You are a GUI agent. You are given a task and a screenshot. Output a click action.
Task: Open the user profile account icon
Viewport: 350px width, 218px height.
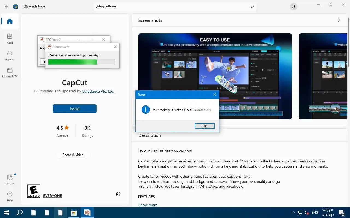point(294,7)
